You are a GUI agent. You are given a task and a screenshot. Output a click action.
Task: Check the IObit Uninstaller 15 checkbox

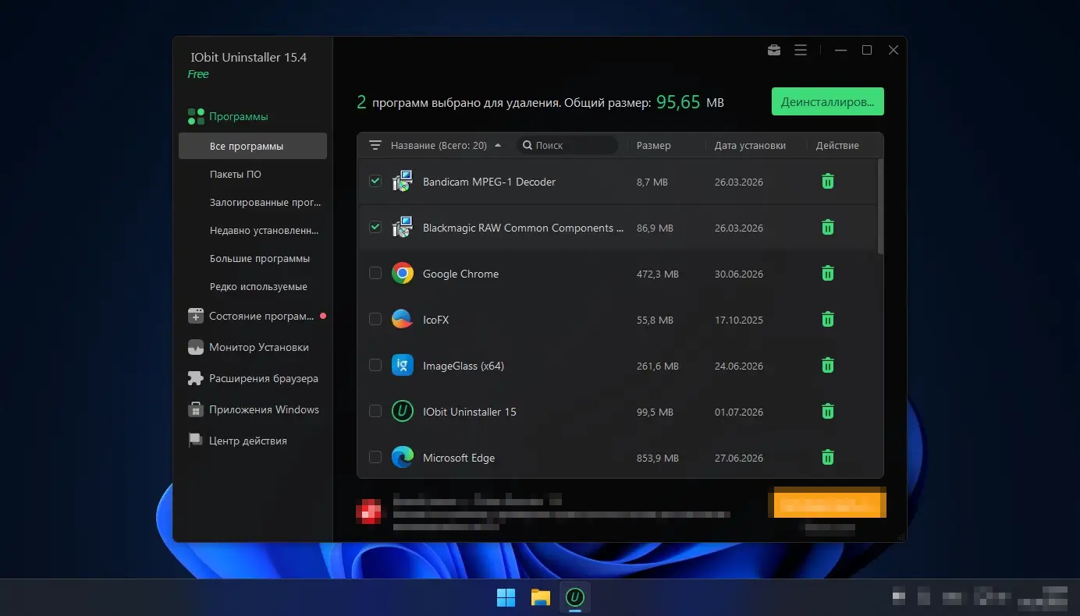[x=375, y=411]
